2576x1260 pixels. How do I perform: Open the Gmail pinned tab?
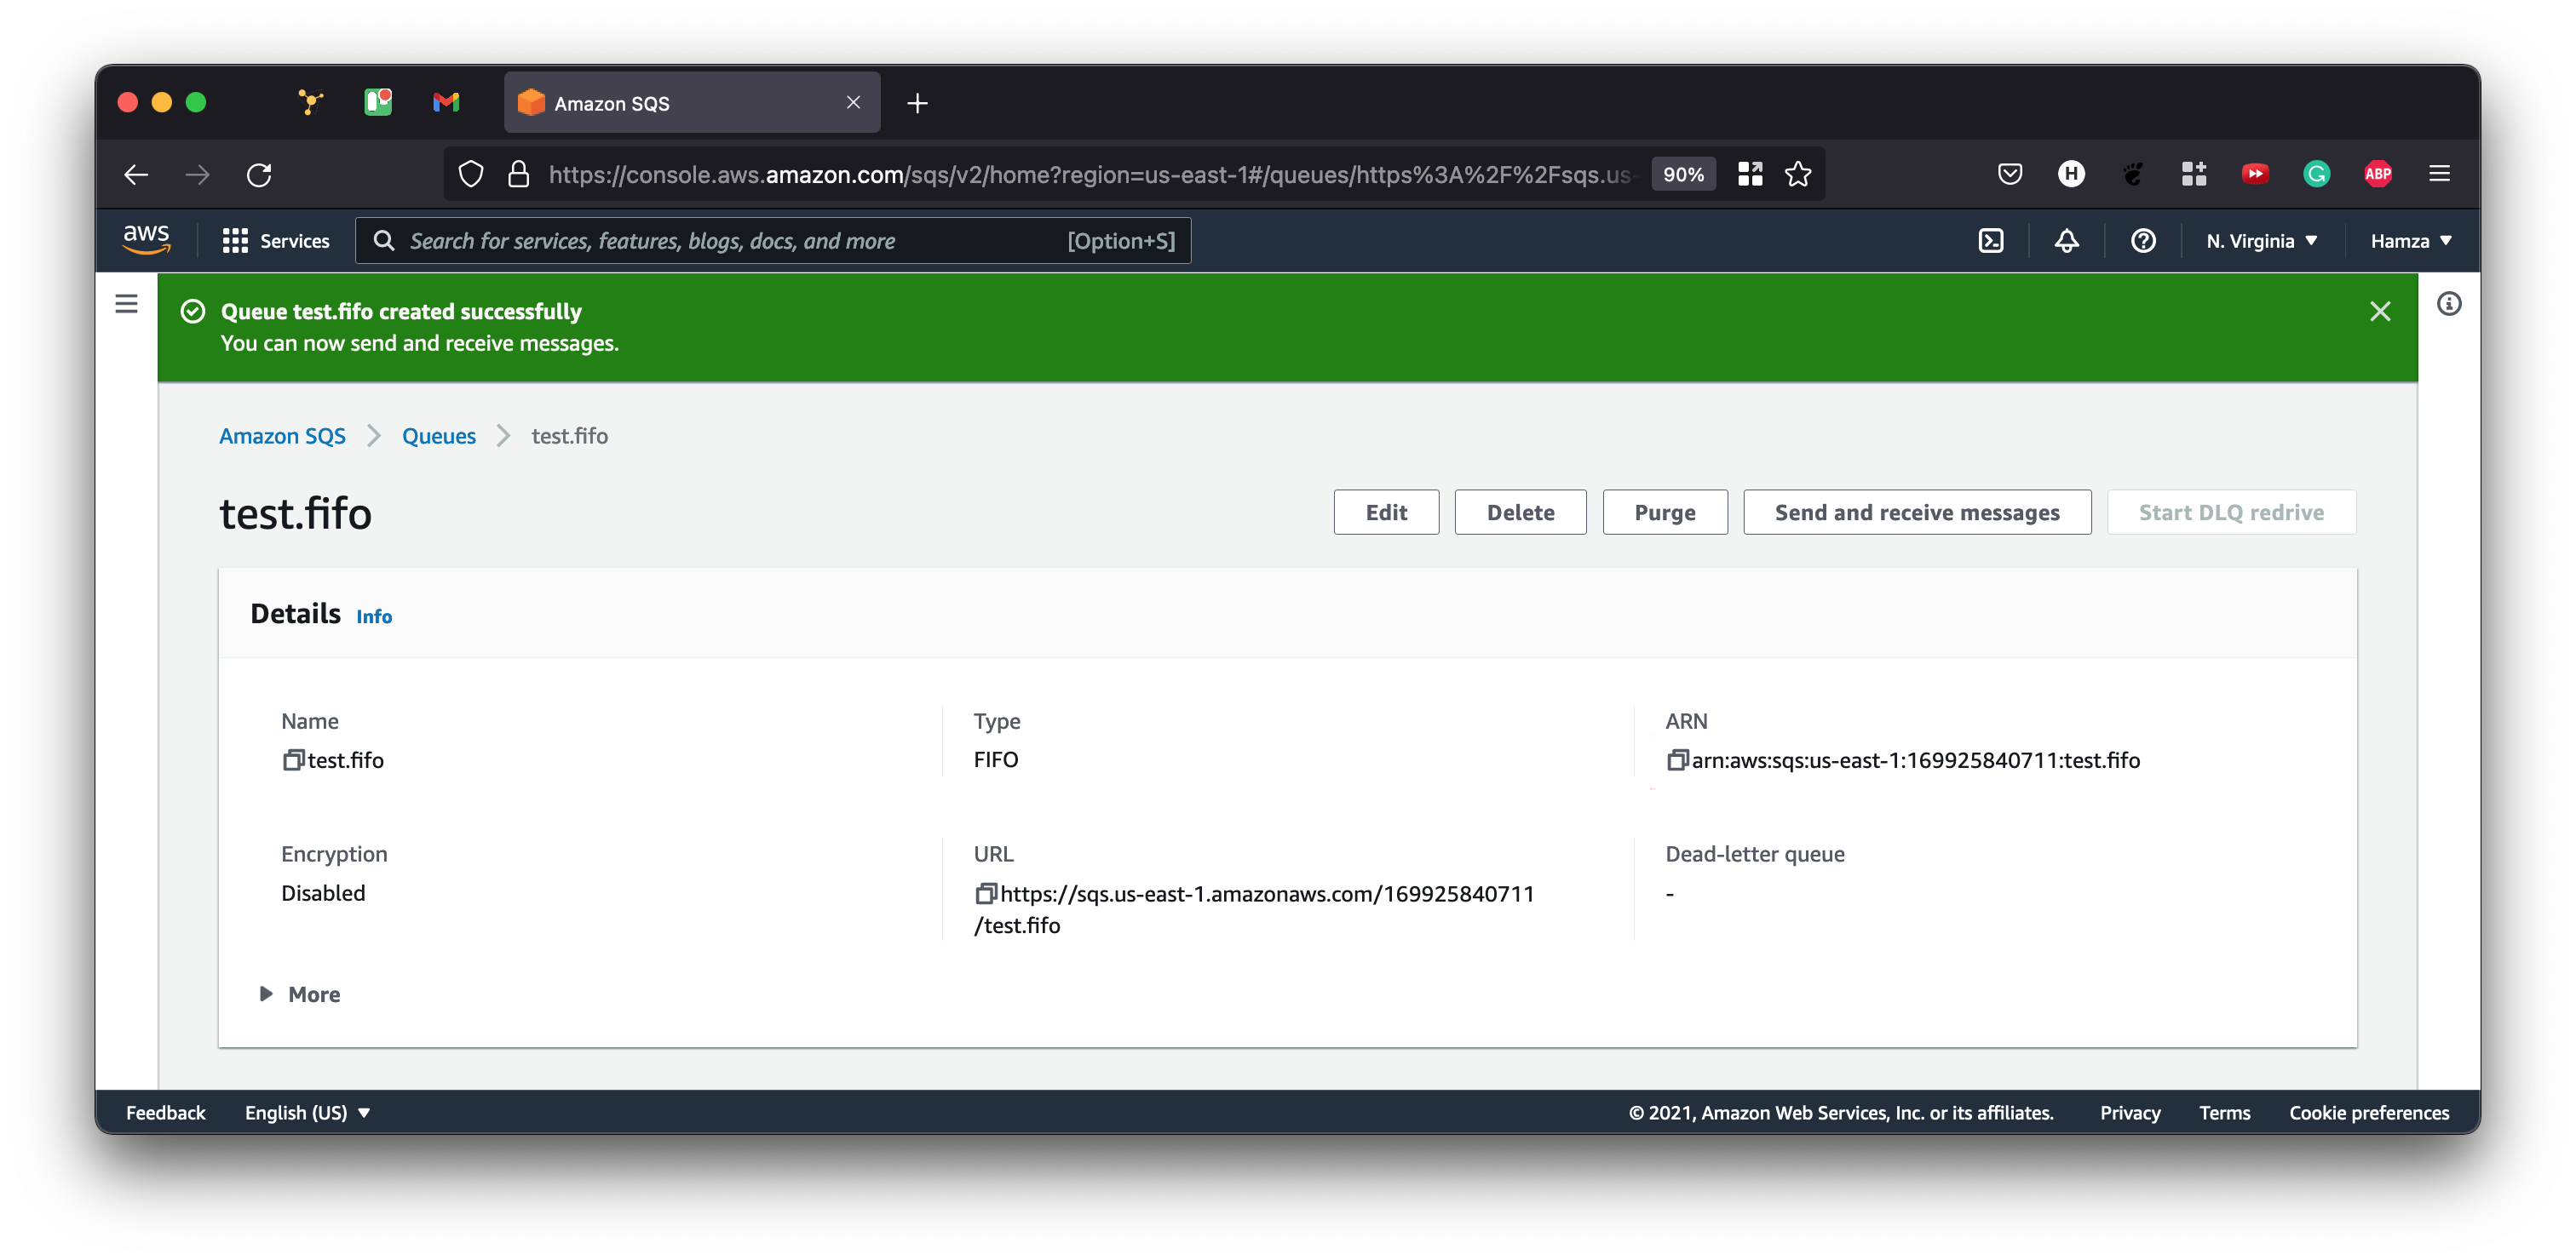[446, 102]
